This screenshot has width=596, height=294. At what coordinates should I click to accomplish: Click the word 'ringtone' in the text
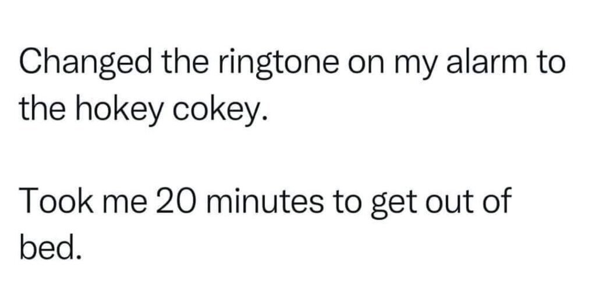pos(278,64)
